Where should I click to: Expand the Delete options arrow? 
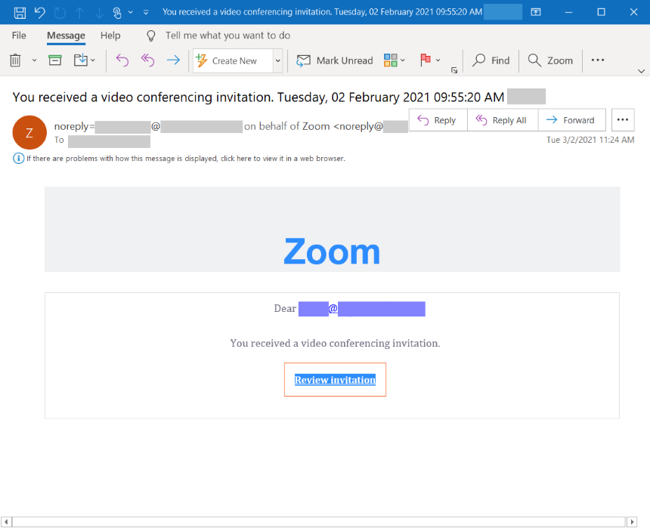point(35,60)
